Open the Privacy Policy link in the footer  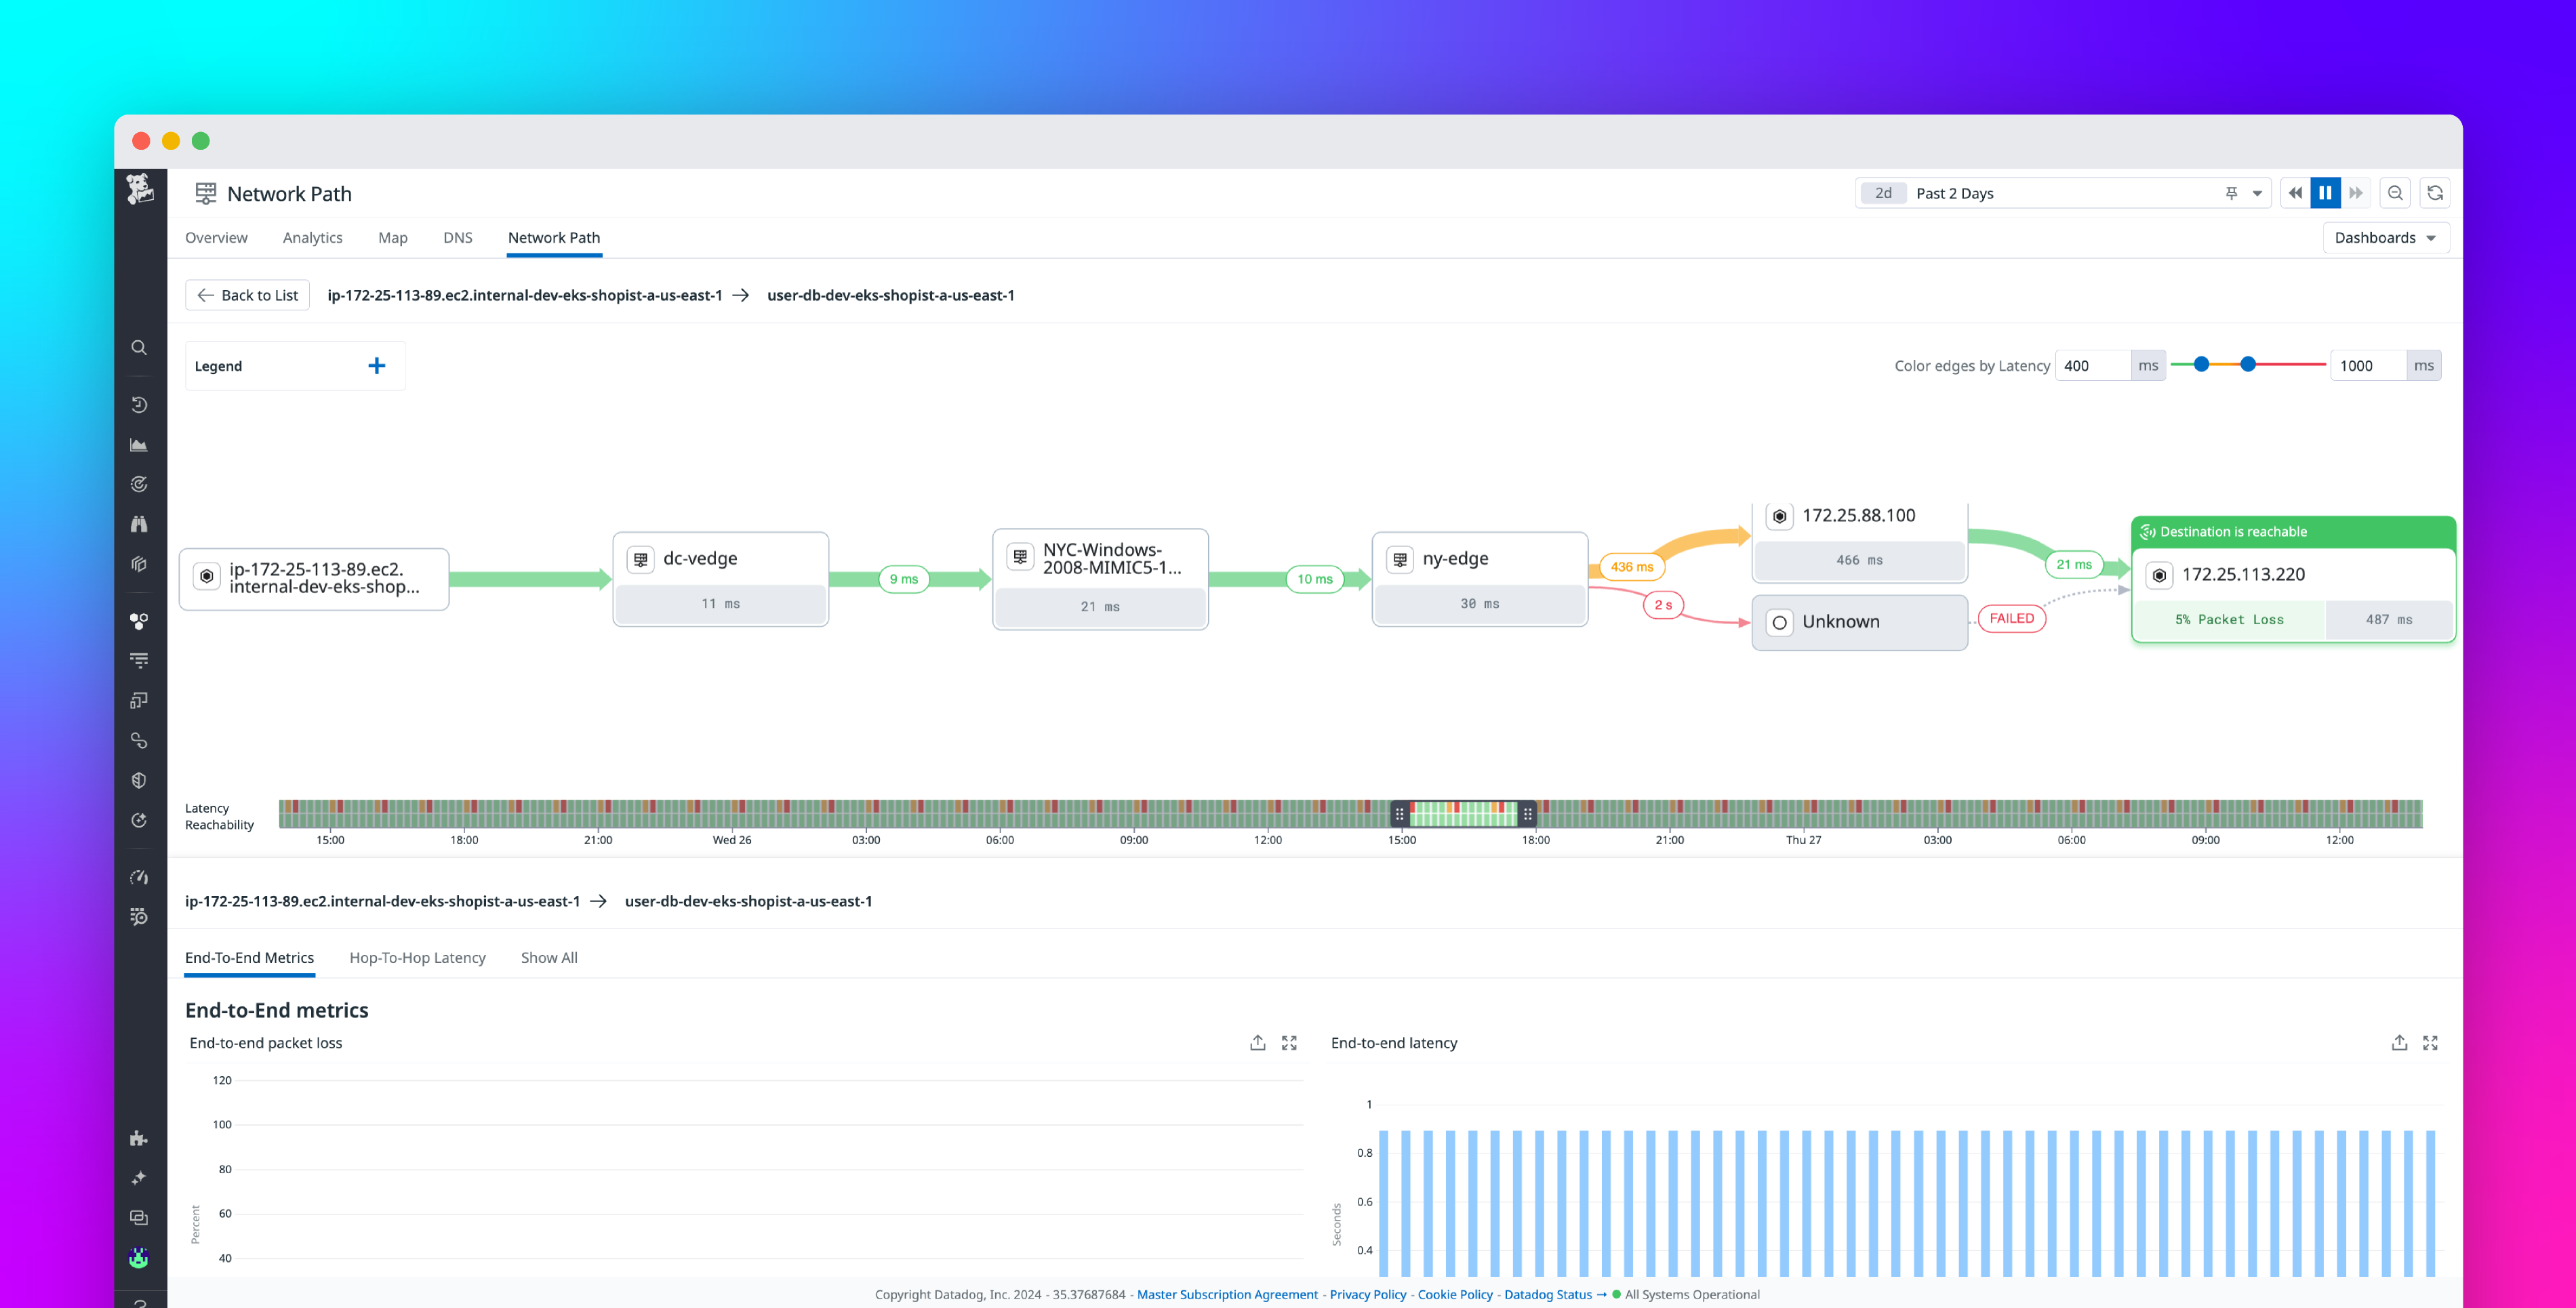pyautogui.click(x=1367, y=1294)
